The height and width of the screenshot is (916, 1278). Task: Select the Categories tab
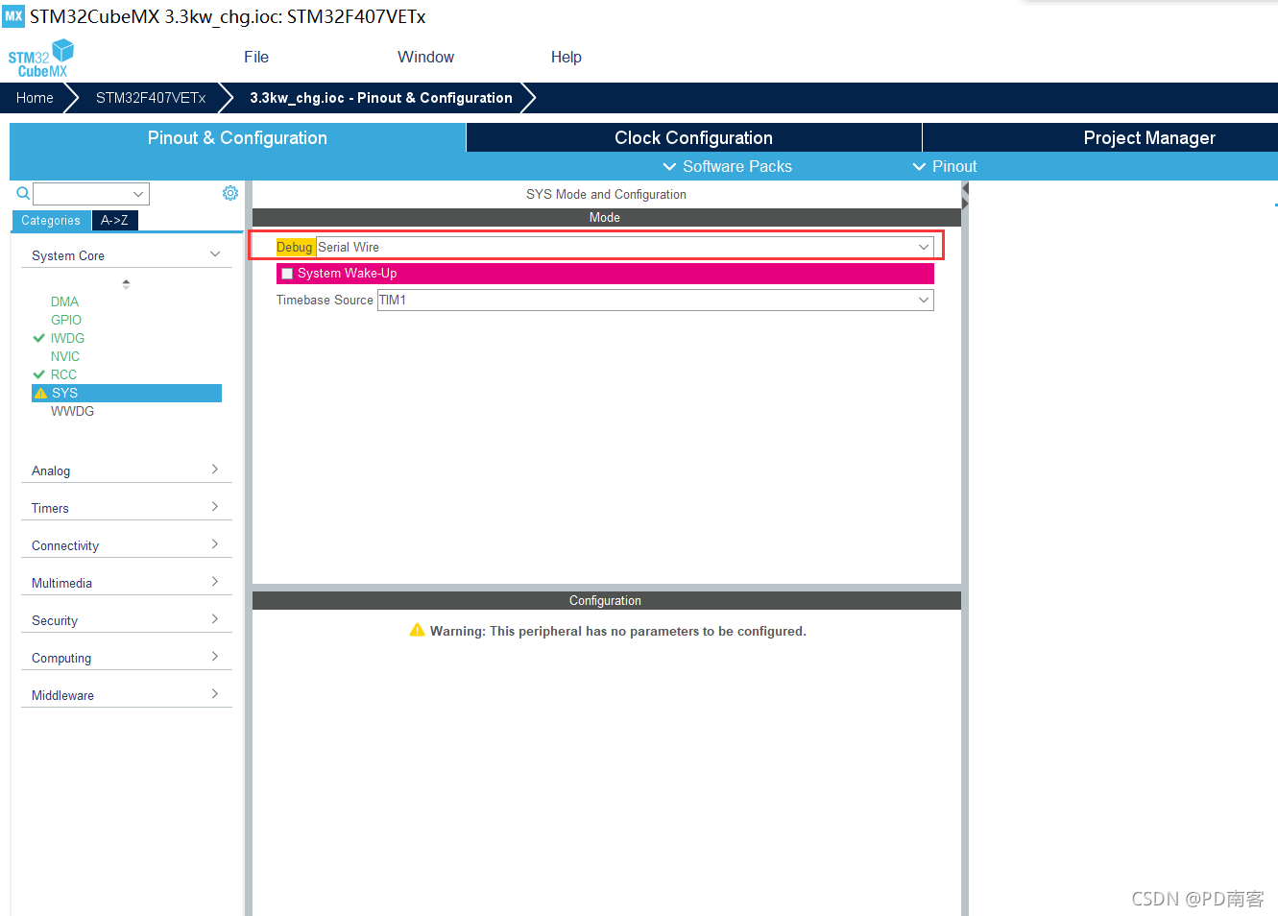click(51, 220)
